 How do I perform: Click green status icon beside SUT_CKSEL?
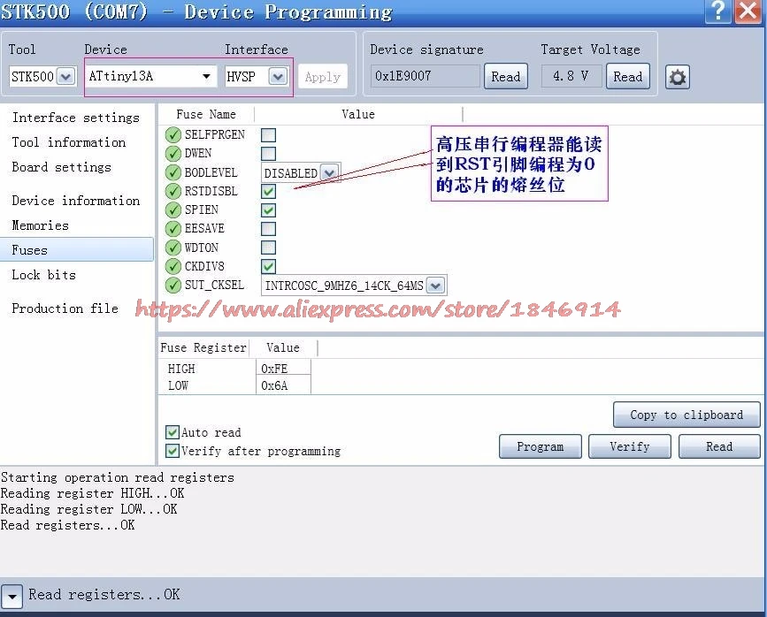click(x=173, y=286)
